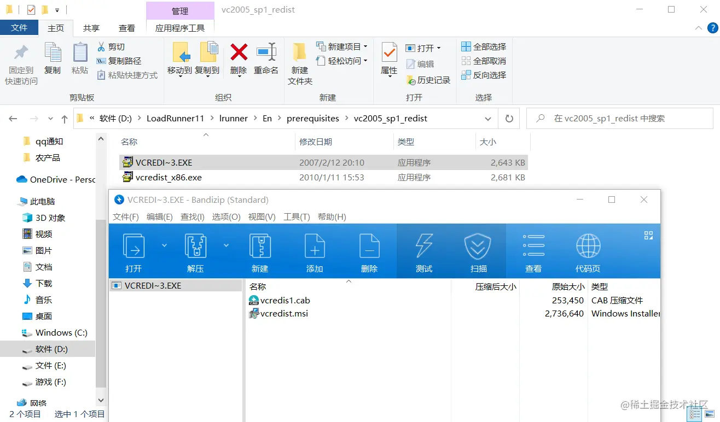Click Bandizip toolbar grid icon at right

pos(648,236)
